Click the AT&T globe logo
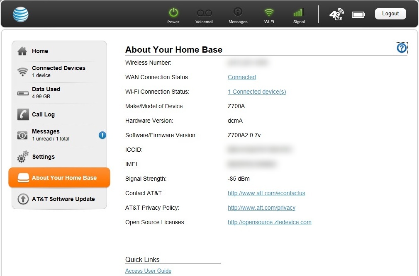 (20, 14)
